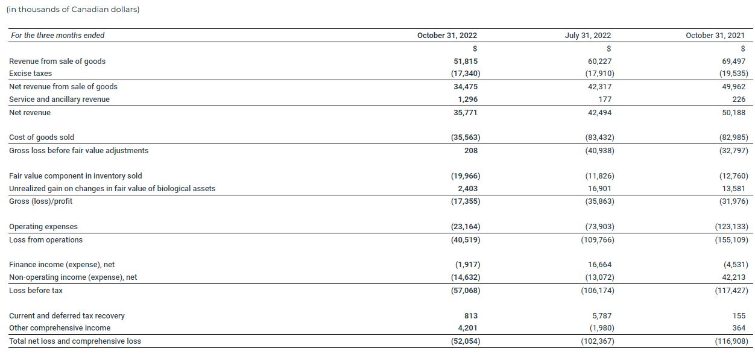Click 'Finance income (expense), net' label
The width and height of the screenshot is (755, 354).
tap(62, 265)
